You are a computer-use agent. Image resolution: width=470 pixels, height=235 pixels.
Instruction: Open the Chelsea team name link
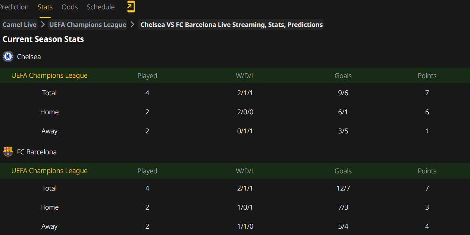[29, 57]
